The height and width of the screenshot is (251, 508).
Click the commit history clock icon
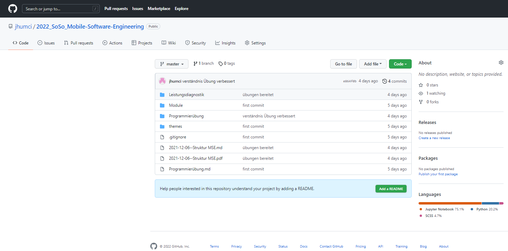click(385, 81)
